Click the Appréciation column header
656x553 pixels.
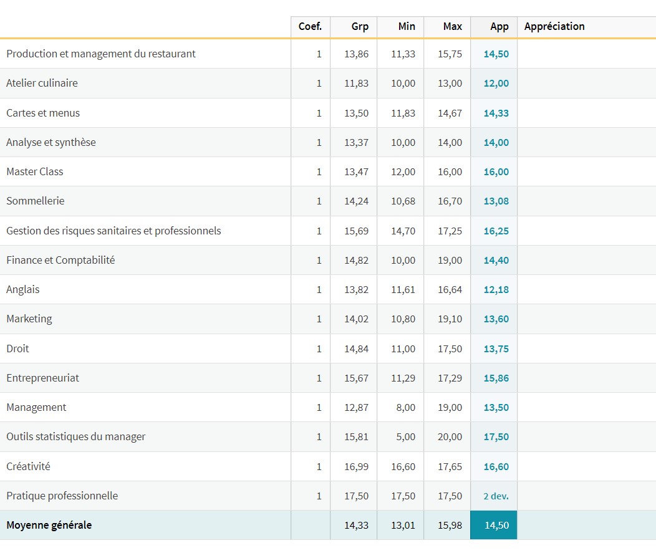click(554, 27)
